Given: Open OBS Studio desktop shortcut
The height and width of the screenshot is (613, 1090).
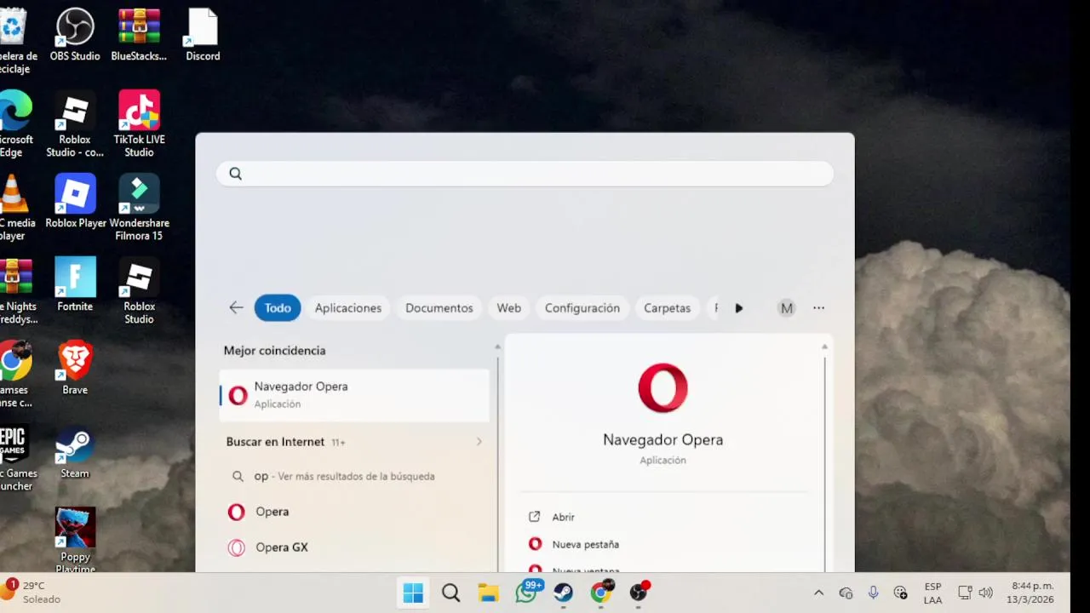Looking at the screenshot, I should coord(75,35).
